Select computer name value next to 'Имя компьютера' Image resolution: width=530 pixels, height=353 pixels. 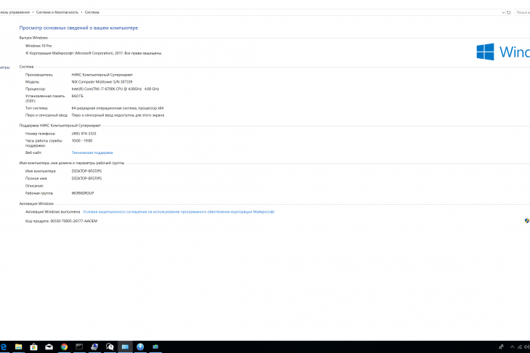coord(86,171)
